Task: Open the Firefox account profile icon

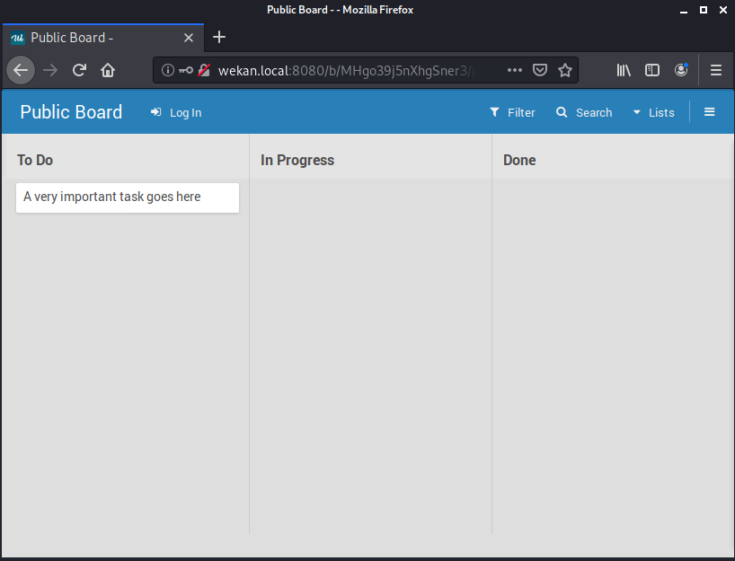Action: tap(681, 70)
